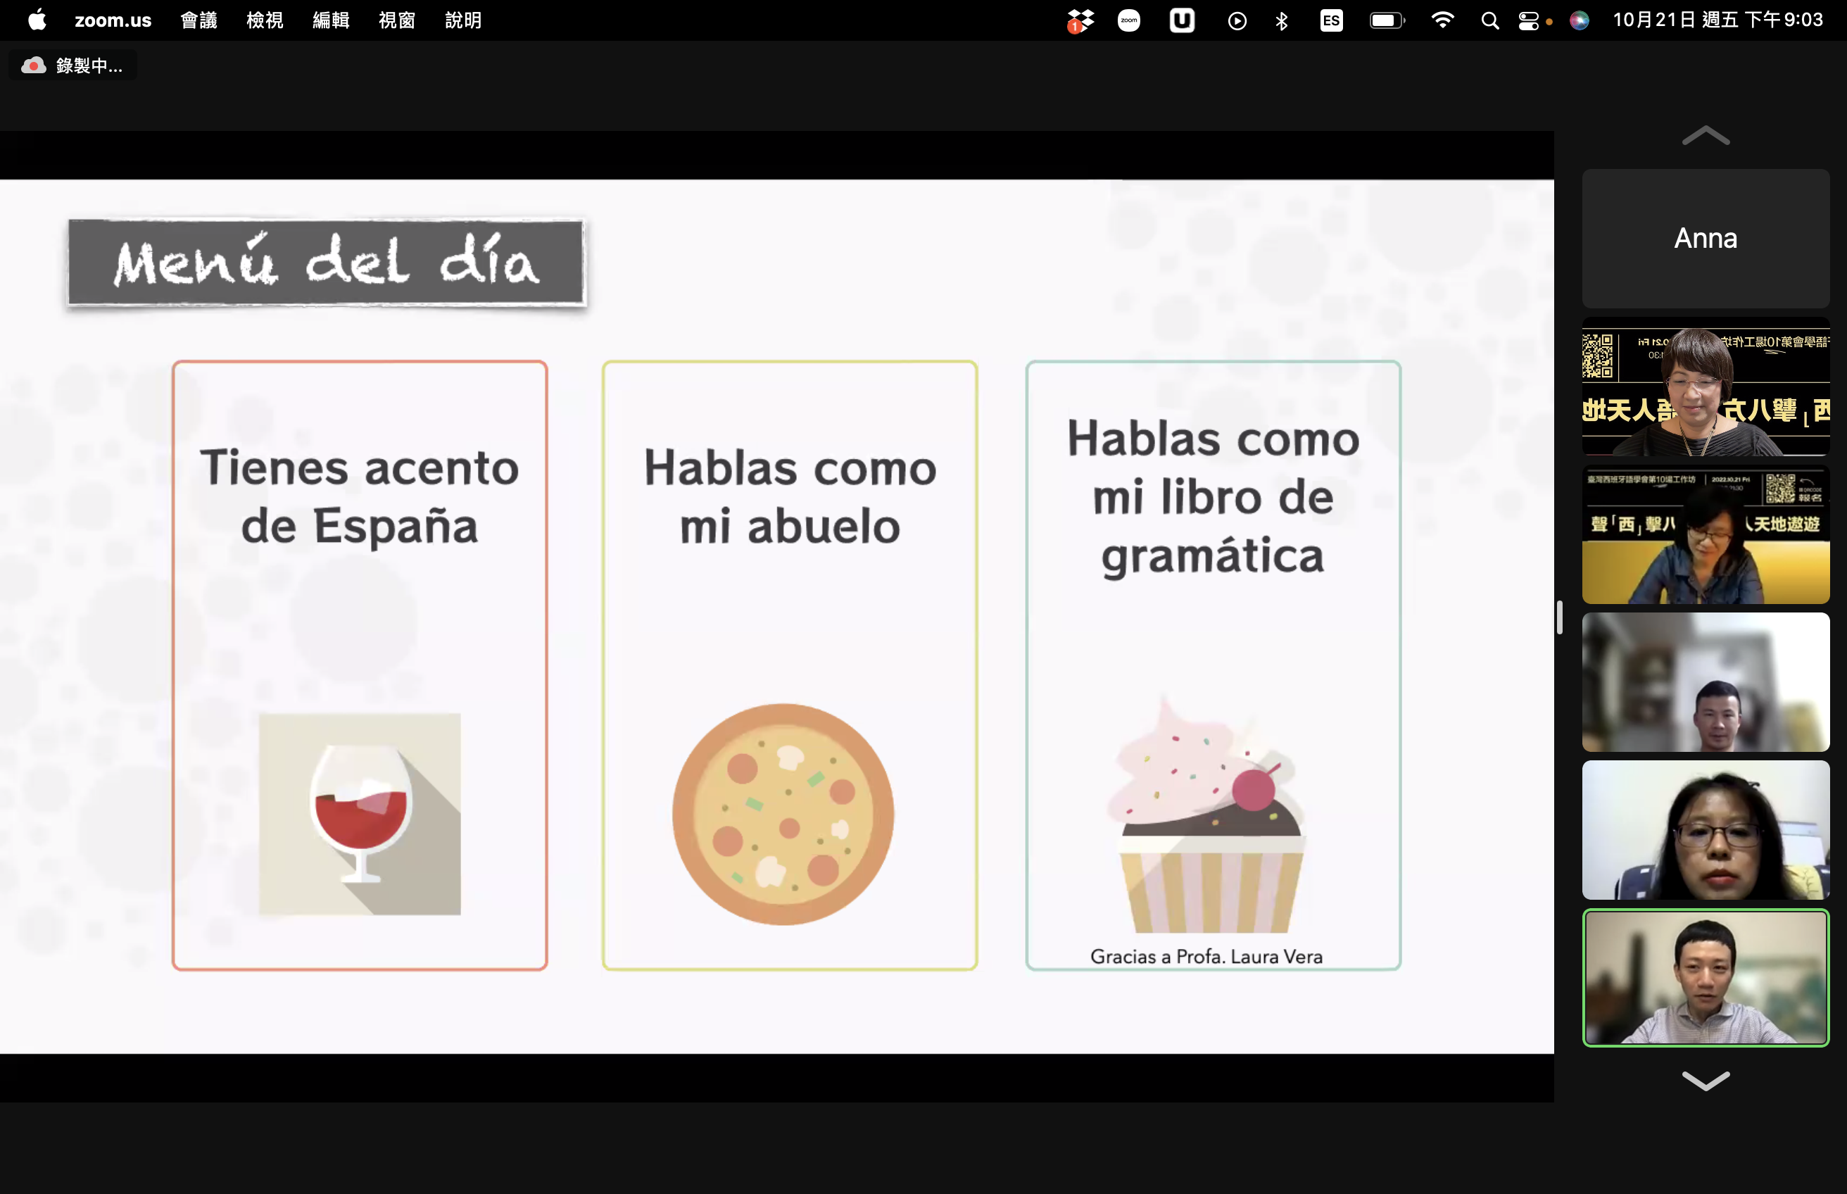The height and width of the screenshot is (1194, 1847).
Task: Select the video tile with yellow banner background
Action: pos(1705,534)
